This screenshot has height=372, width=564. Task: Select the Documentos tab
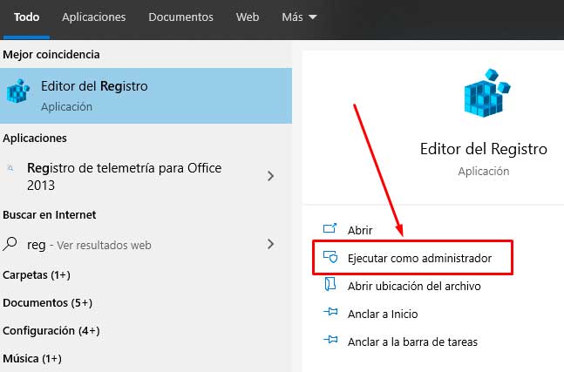point(180,17)
